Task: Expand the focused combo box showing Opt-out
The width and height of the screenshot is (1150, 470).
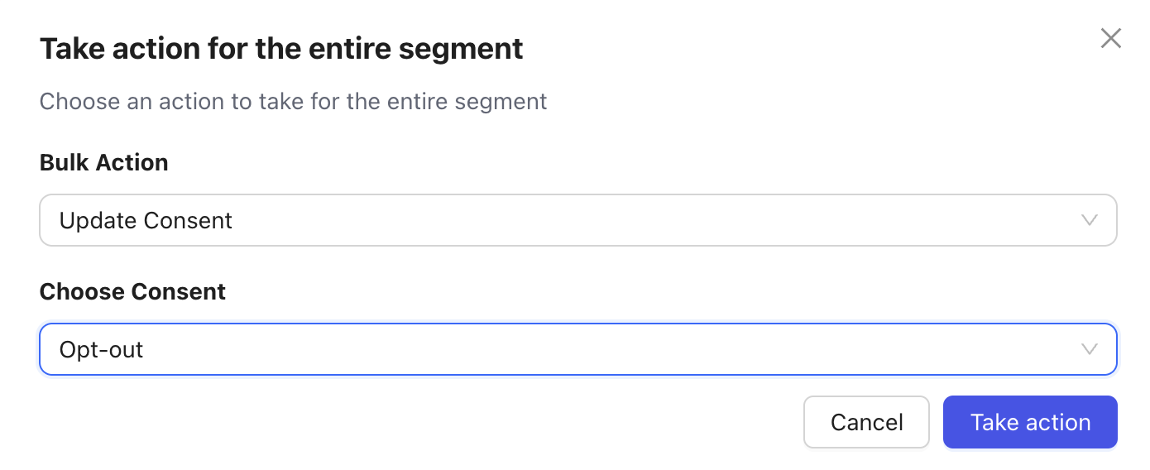Action: [x=577, y=349]
